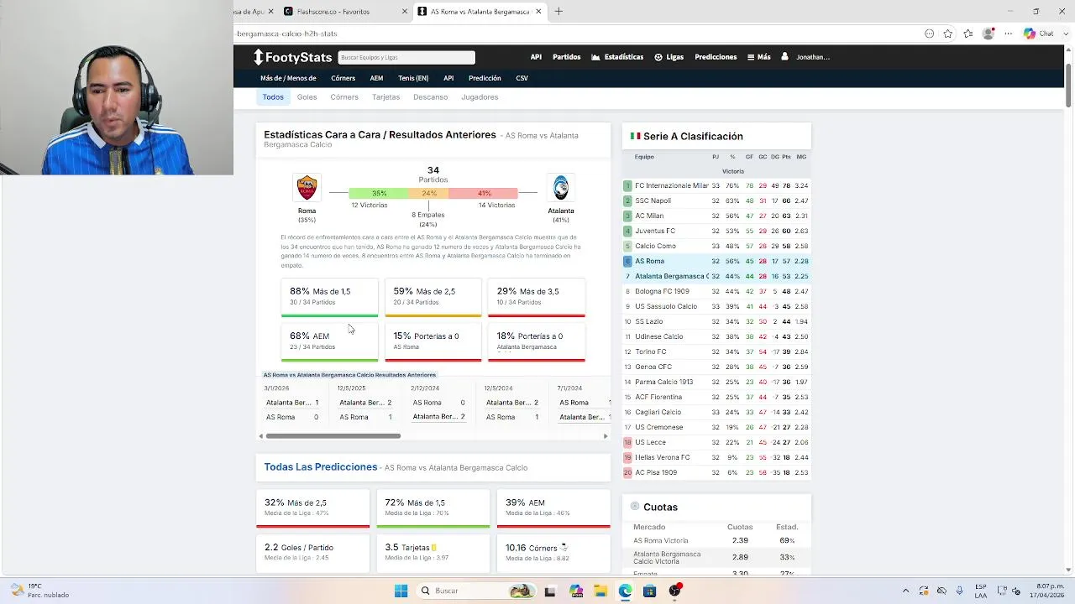
Task: Open Partidos in the top navigation
Action: click(x=566, y=57)
